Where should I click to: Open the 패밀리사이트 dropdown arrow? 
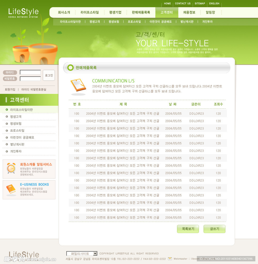(x=95, y=254)
